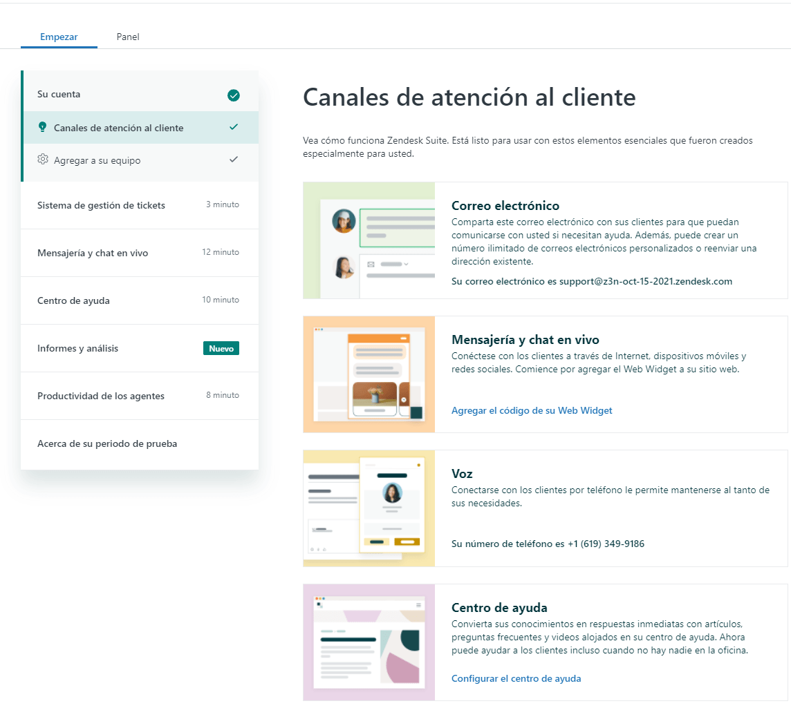Select the Empezar tab
This screenshot has width=791, height=708.
(x=59, y=37)
